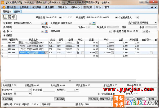Switch to the 导航窗体 tab
Viewport: 159px width, 108px height.
[x=7, y=12]
